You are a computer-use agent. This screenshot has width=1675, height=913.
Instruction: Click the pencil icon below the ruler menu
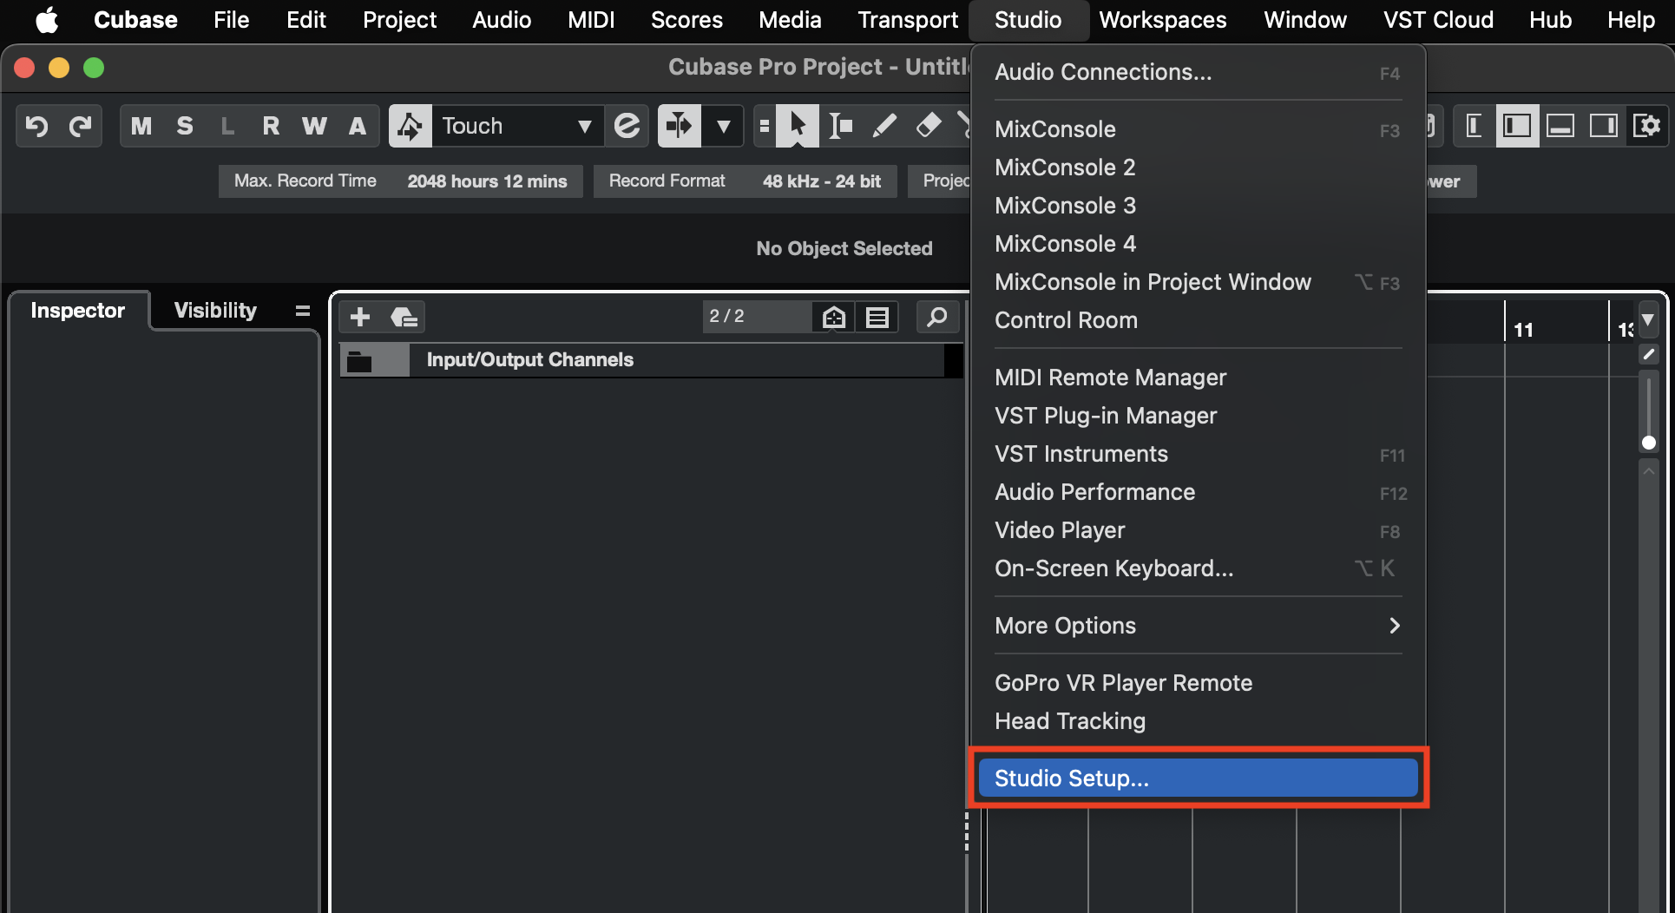1648,354
